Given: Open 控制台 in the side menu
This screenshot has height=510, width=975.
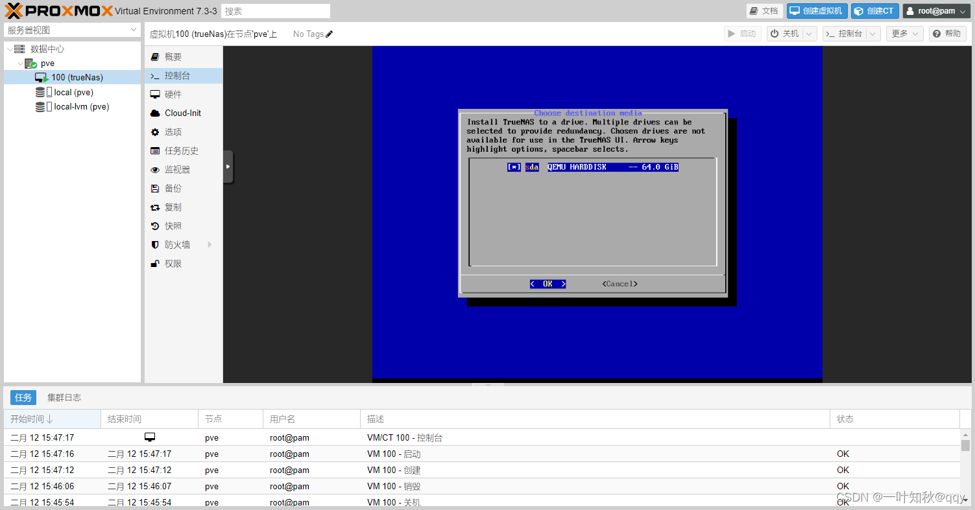Looking at the screenshot, I should 184,76.
